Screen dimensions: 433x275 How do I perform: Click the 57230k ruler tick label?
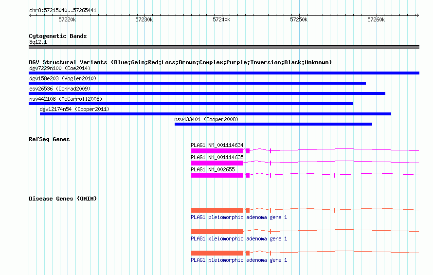click(x=144, y=19)
